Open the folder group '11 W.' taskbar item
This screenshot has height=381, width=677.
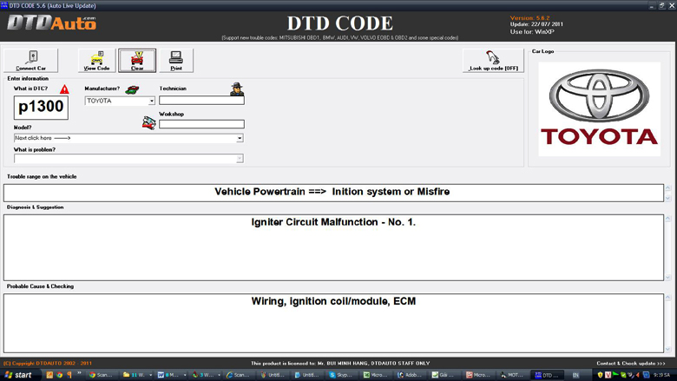click(x=137, y=375)
